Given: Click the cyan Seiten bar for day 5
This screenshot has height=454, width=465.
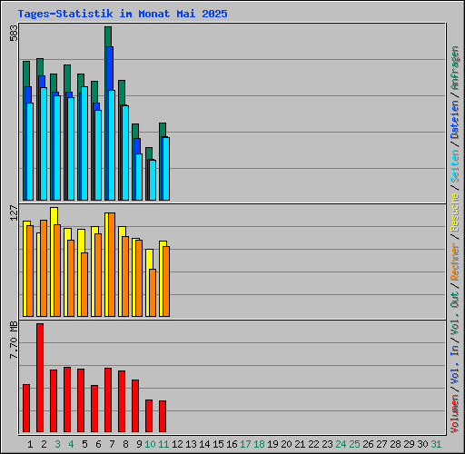Looking at the screenshot, I should click(x=84, y=143).
